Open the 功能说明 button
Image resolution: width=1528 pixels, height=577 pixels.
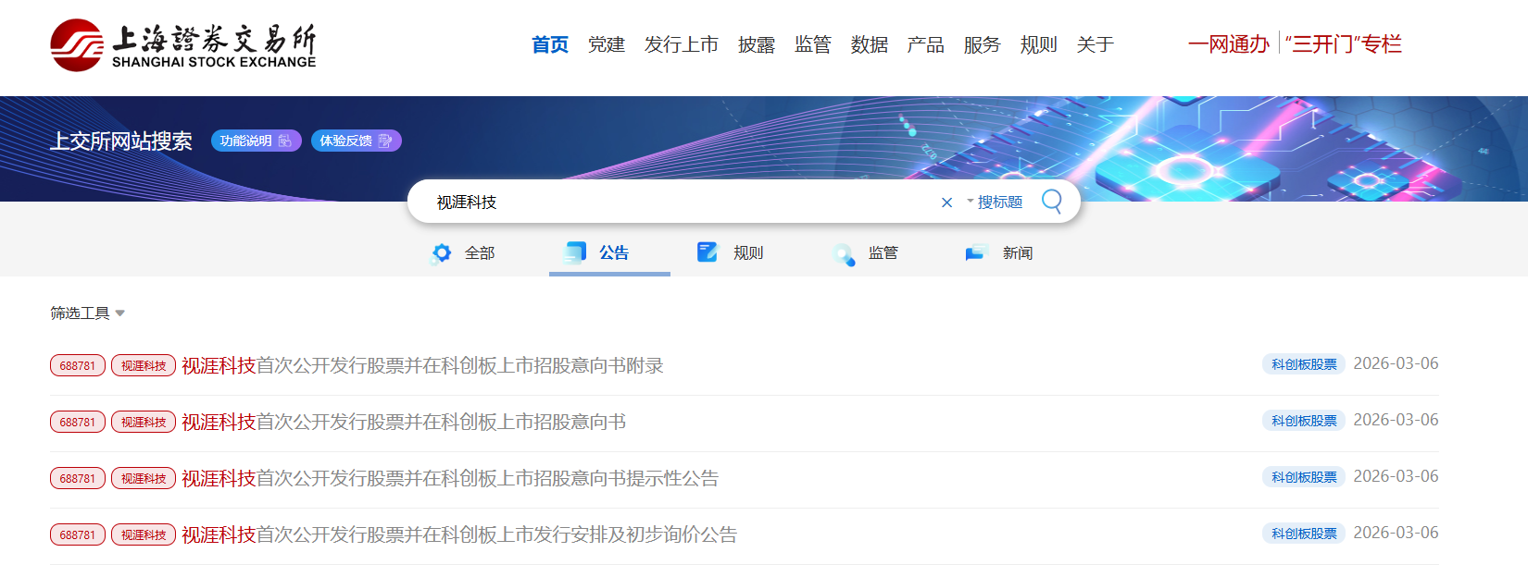(257, 141)
